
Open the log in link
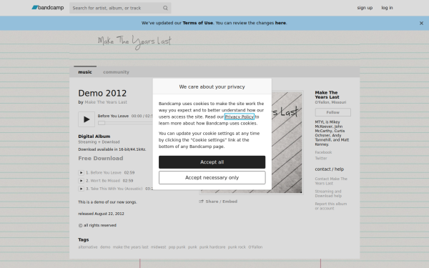click(387, 8)
